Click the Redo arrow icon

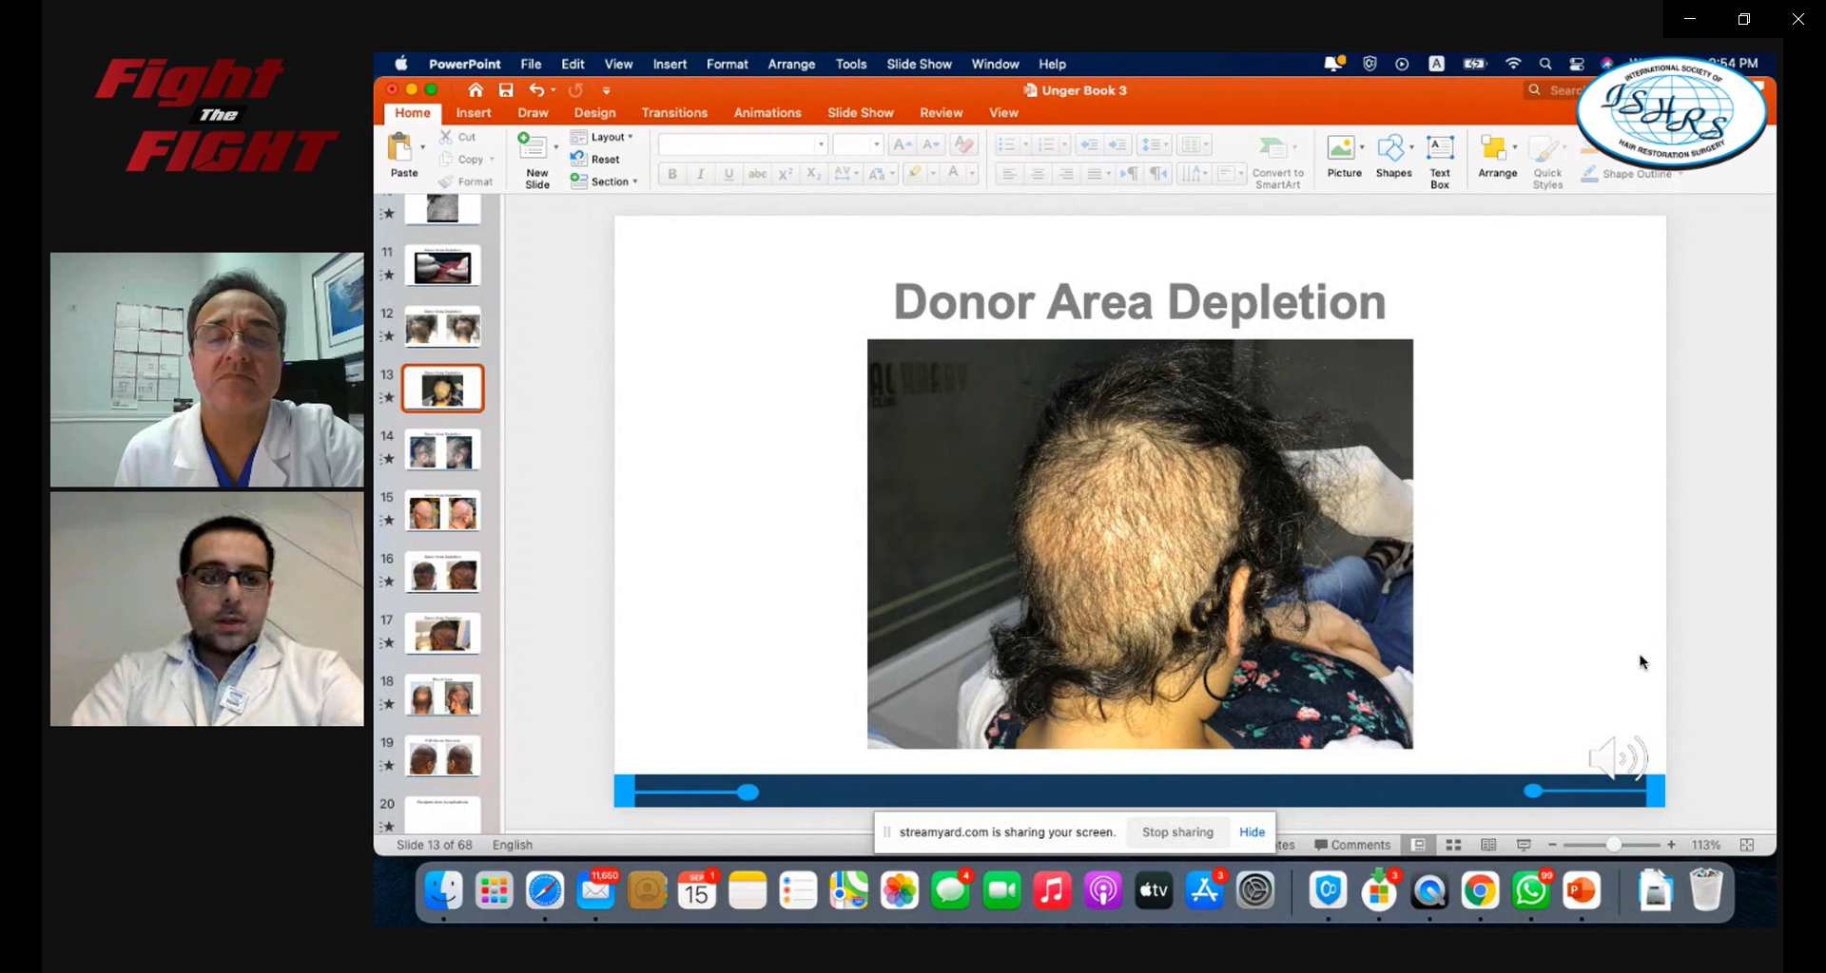click(575, 90)
